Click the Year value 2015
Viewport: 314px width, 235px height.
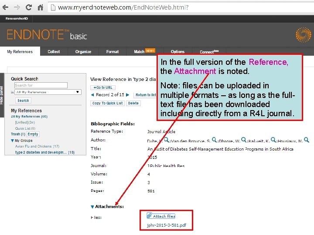[x=152, y=157]
